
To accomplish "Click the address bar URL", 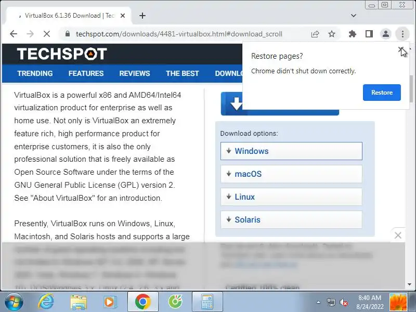I will pos(179,34).
